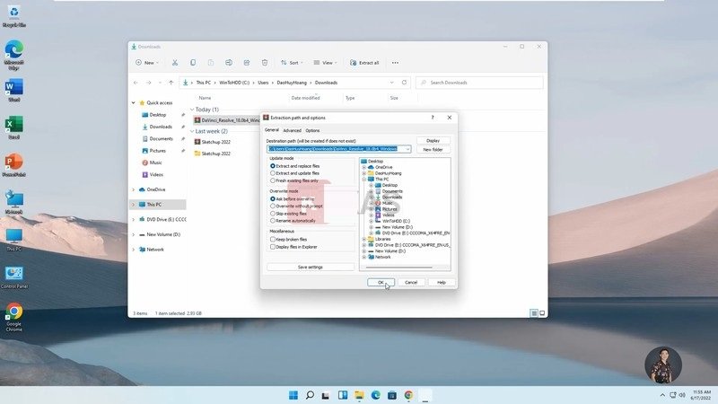
Task: Expand the Sort dropdown in toolbar
Action: pyautogui.click(x=292, y=63)
